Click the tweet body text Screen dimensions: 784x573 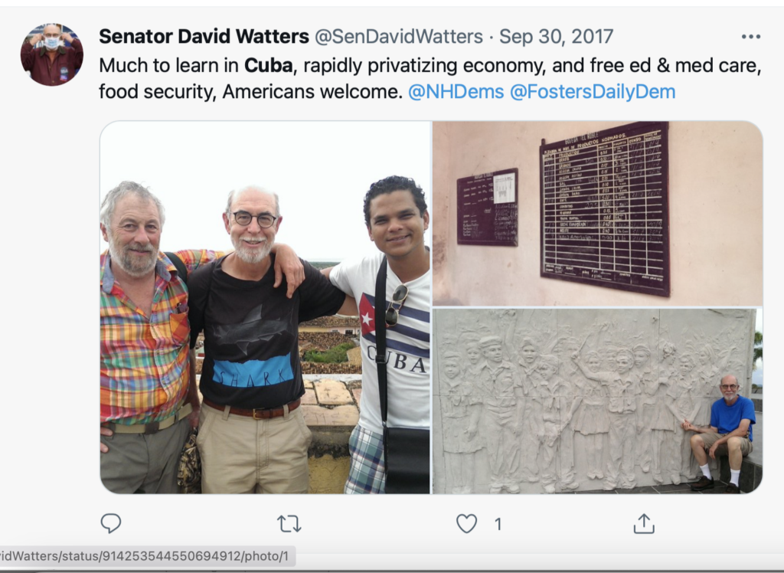click(430, 79)
